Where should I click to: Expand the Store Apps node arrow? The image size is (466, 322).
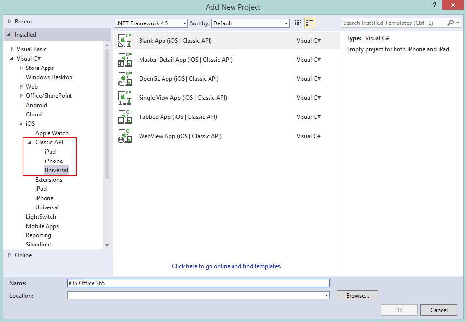pos(21,68)
